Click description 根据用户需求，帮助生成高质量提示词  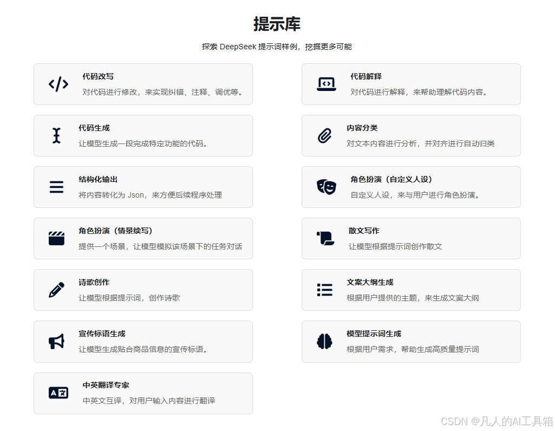click(413, 350)
